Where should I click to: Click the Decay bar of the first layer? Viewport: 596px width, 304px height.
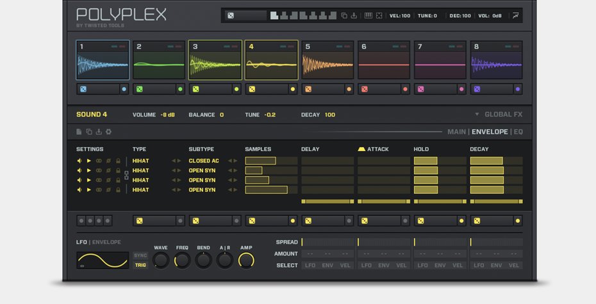pyautogui.click(x=486, y=161)
